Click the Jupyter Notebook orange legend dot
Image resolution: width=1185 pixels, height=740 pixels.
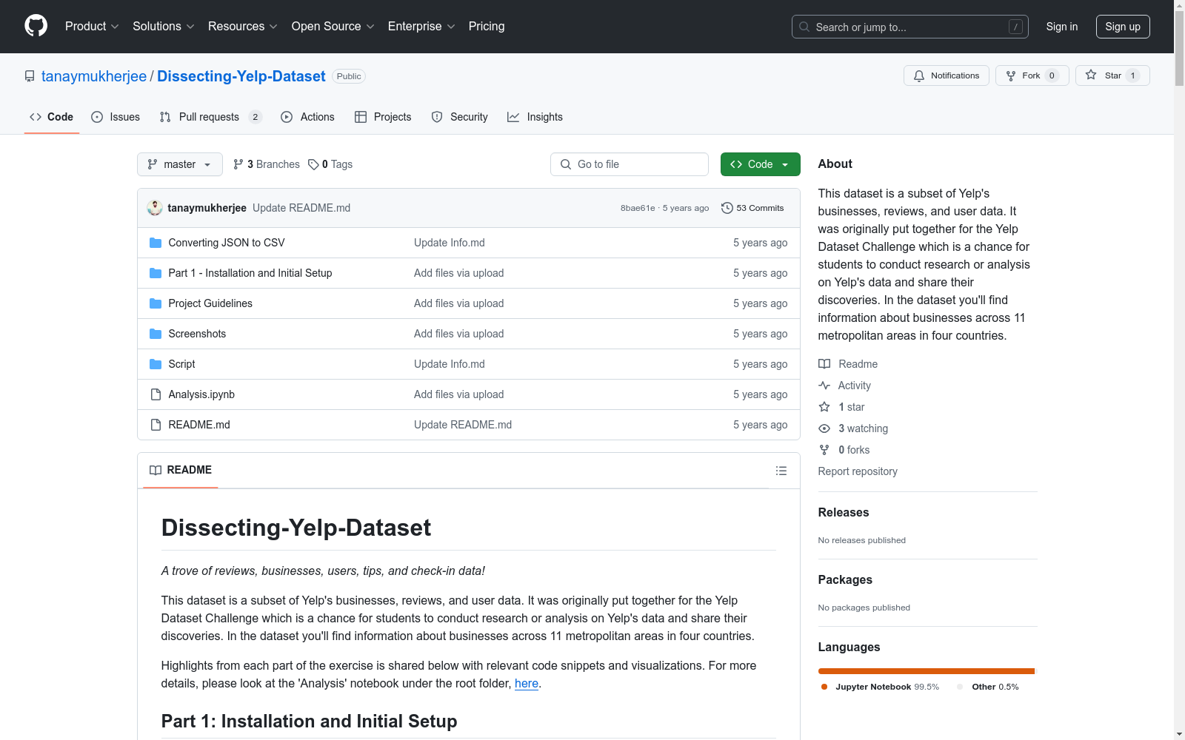(x=824, y=687)
